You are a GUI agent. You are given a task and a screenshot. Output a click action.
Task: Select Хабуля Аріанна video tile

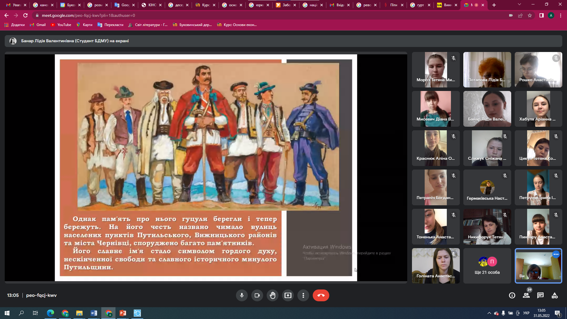(538, 109)
